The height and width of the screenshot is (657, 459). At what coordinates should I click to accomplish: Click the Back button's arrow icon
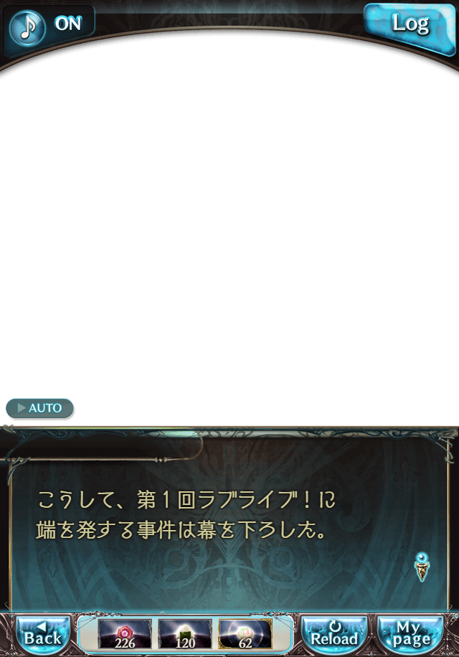(42, 626)
